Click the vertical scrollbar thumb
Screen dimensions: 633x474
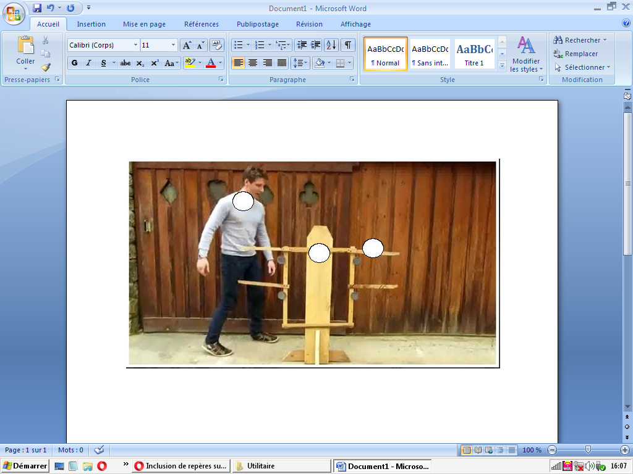point(627,183)
